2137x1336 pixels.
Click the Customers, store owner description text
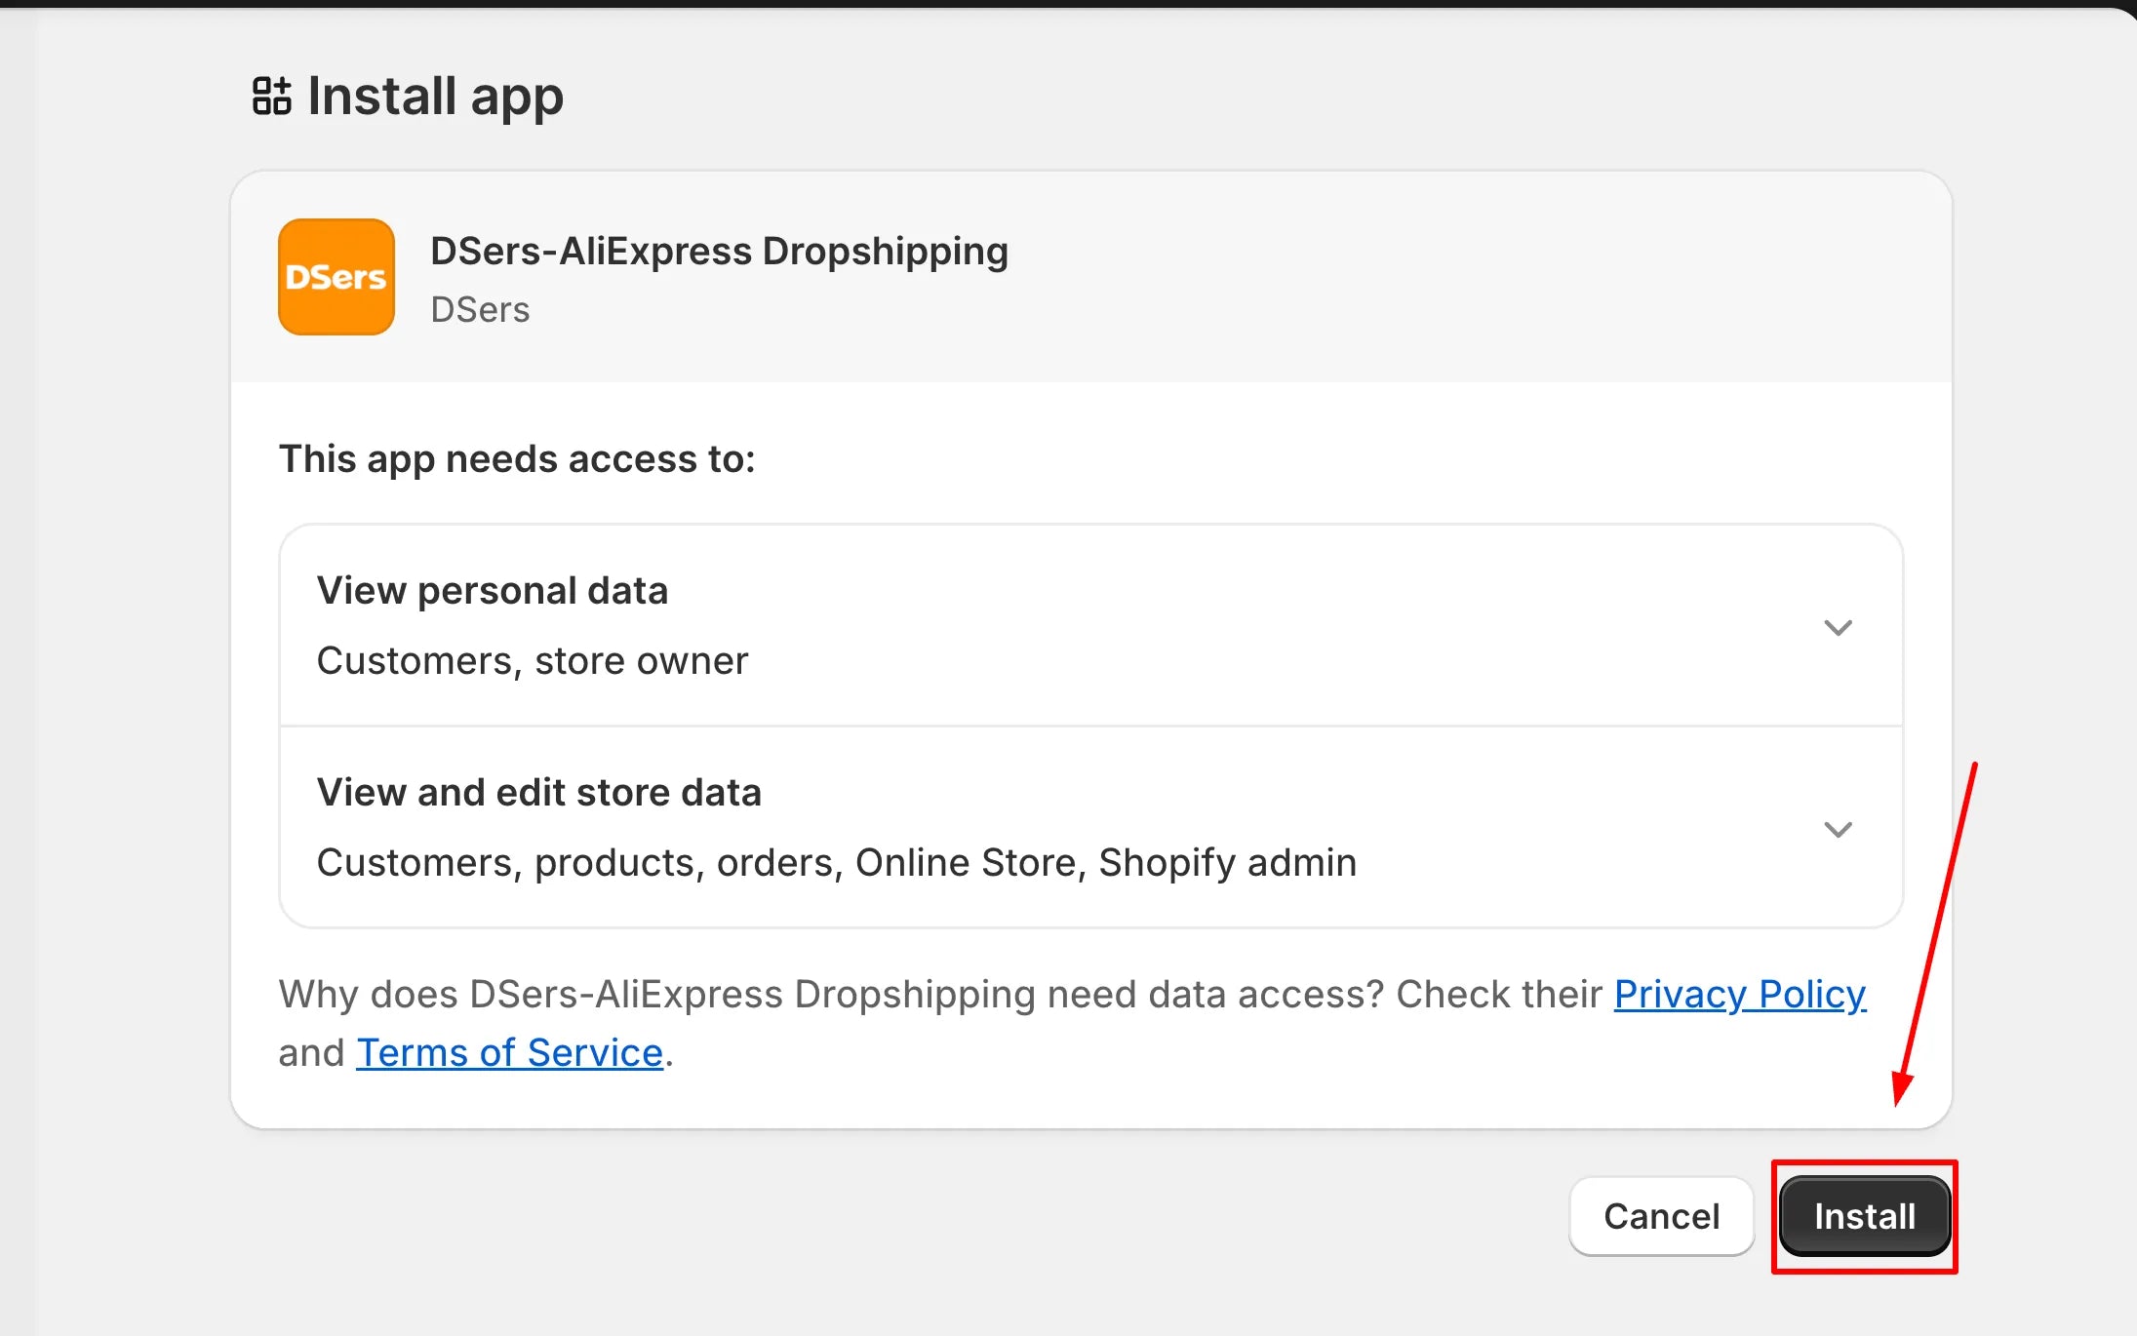pyautogui.click(x=533, y=660)
